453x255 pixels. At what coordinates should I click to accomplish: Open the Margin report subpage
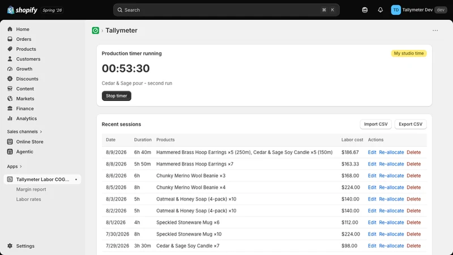31,189
